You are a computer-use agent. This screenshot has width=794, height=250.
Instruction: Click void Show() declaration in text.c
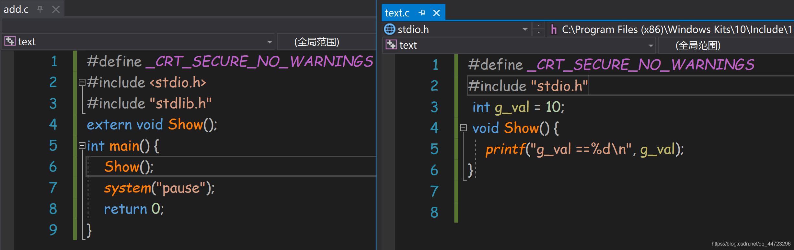pos(515,128)
